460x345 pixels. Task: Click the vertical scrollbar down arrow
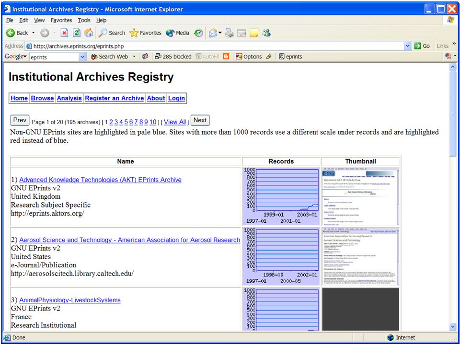pos(453,326)
